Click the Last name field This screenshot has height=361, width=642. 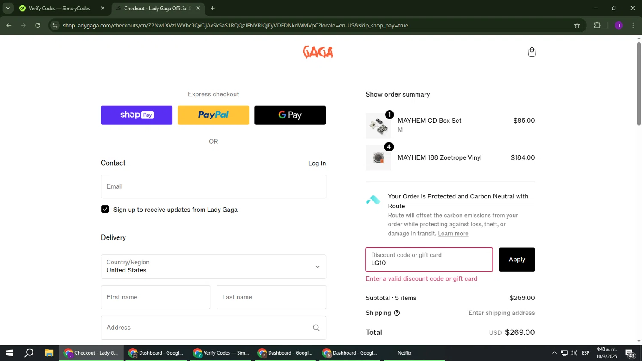[271, 297]
